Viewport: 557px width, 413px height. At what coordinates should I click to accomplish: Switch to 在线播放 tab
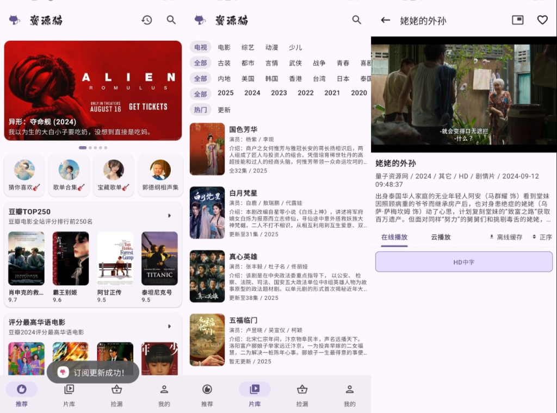tap(394, 237)
